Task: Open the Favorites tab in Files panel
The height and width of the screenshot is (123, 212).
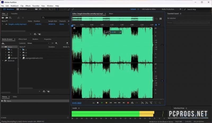Action: 14,14
